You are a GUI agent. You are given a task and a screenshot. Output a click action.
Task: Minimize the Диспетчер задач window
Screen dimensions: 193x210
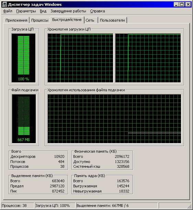click(177, 4)
